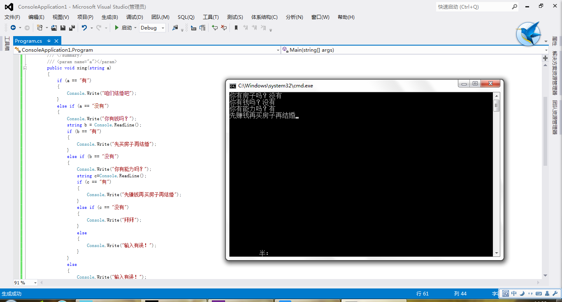The width and height of the screenshot is (562, 302).
Task: Click the blue hummingbird floating icon
Action: click(529, 34)
